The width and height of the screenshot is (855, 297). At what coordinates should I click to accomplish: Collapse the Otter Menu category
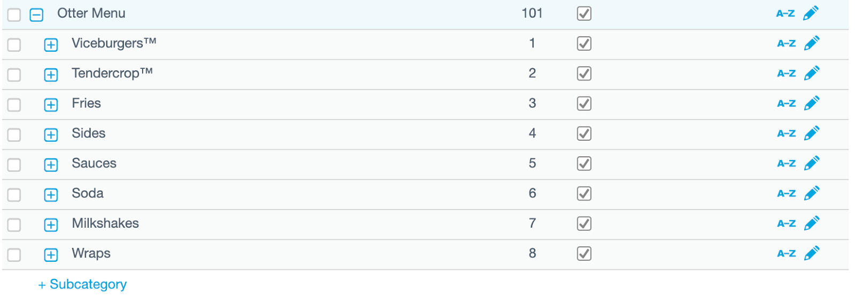click(x=36, y=15)
